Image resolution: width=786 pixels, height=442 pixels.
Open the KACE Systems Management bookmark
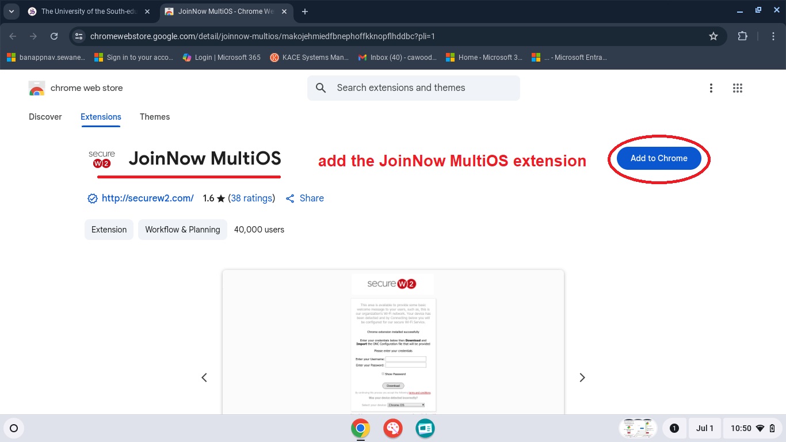point(310,58)
